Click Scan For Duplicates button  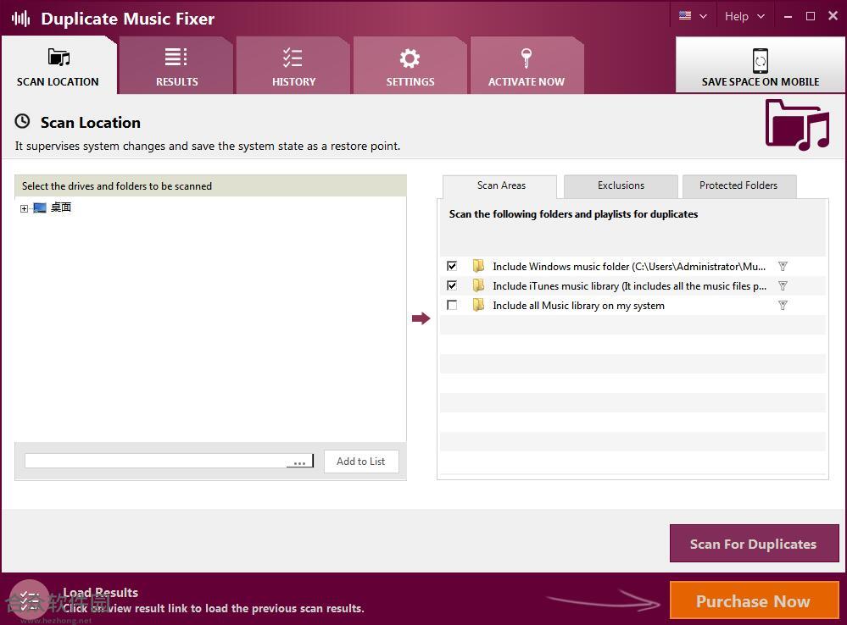coord(754,544)
